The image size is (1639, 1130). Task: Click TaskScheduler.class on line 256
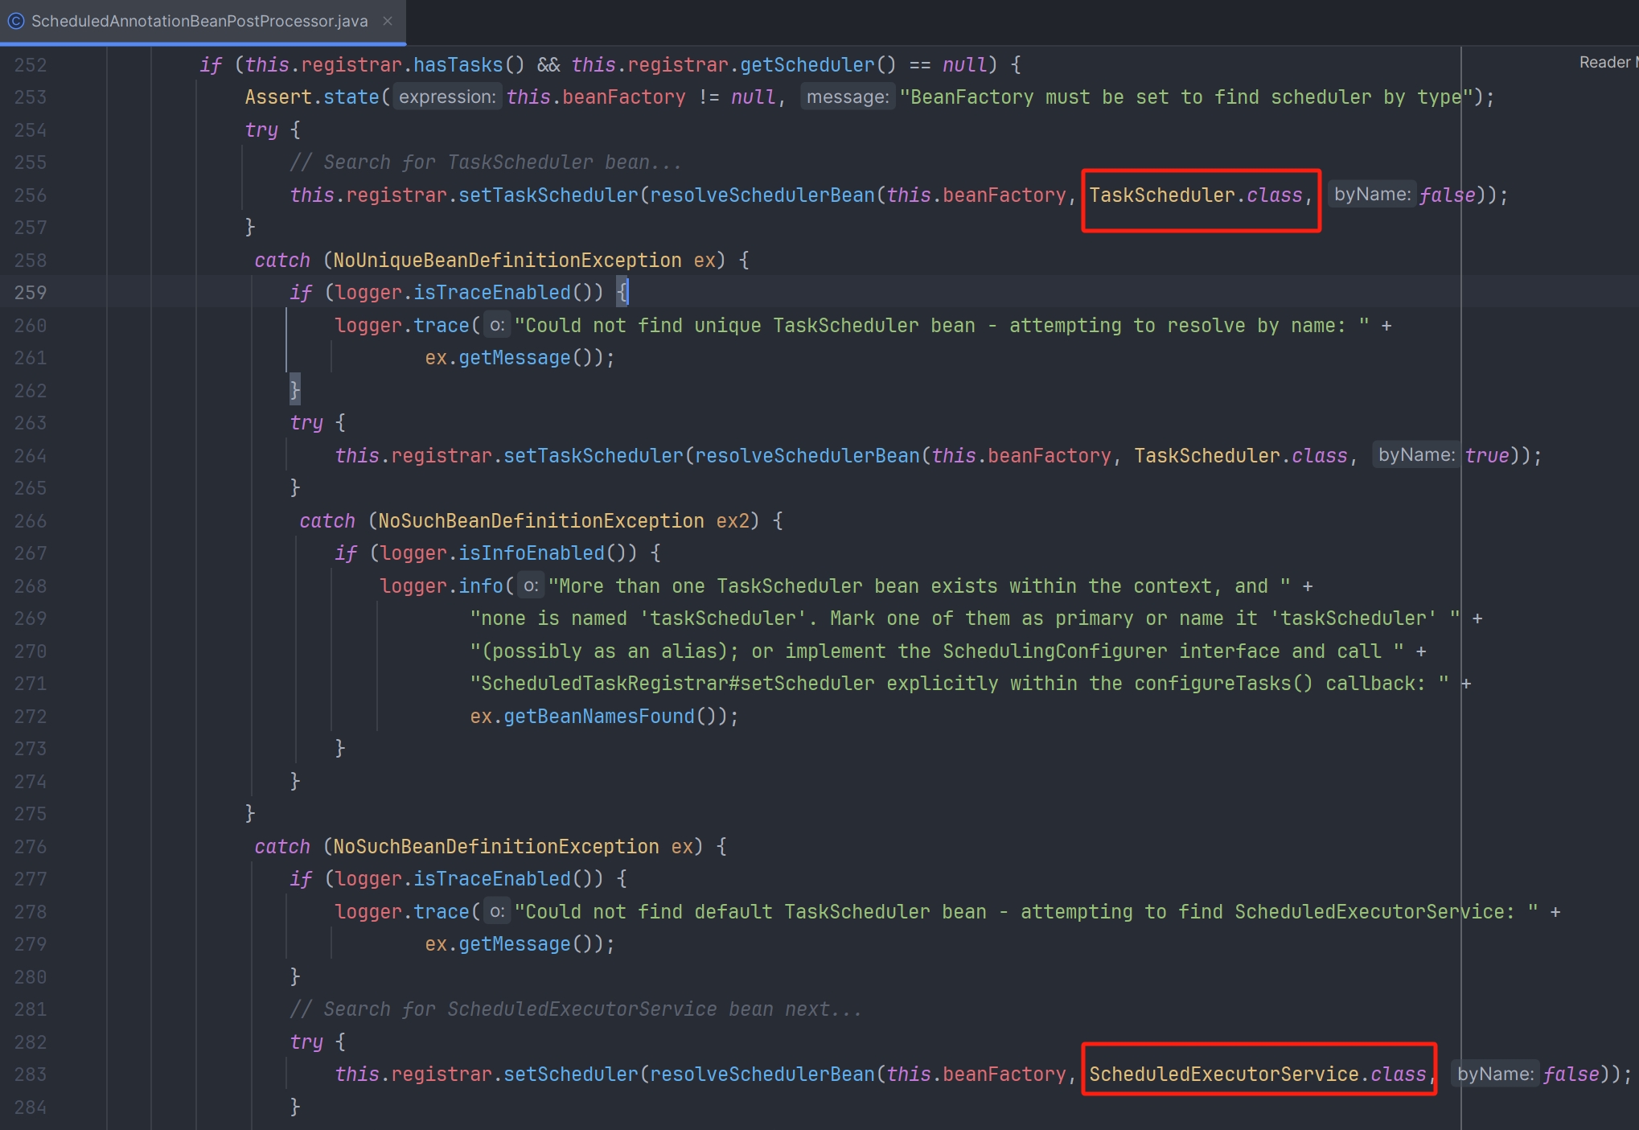click(x=1196, y=195)
